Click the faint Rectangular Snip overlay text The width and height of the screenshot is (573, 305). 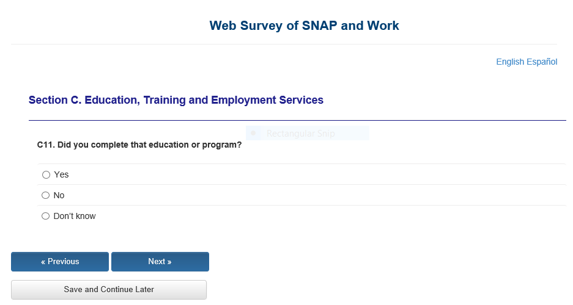tap(300, 134)
